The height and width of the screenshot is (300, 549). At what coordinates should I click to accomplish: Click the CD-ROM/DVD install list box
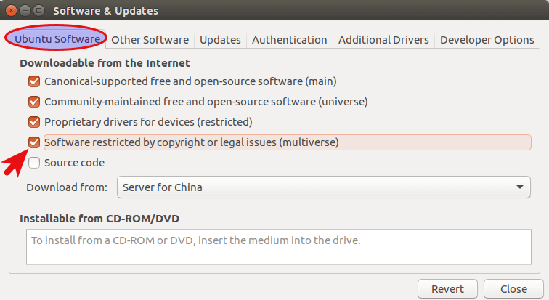279,247
